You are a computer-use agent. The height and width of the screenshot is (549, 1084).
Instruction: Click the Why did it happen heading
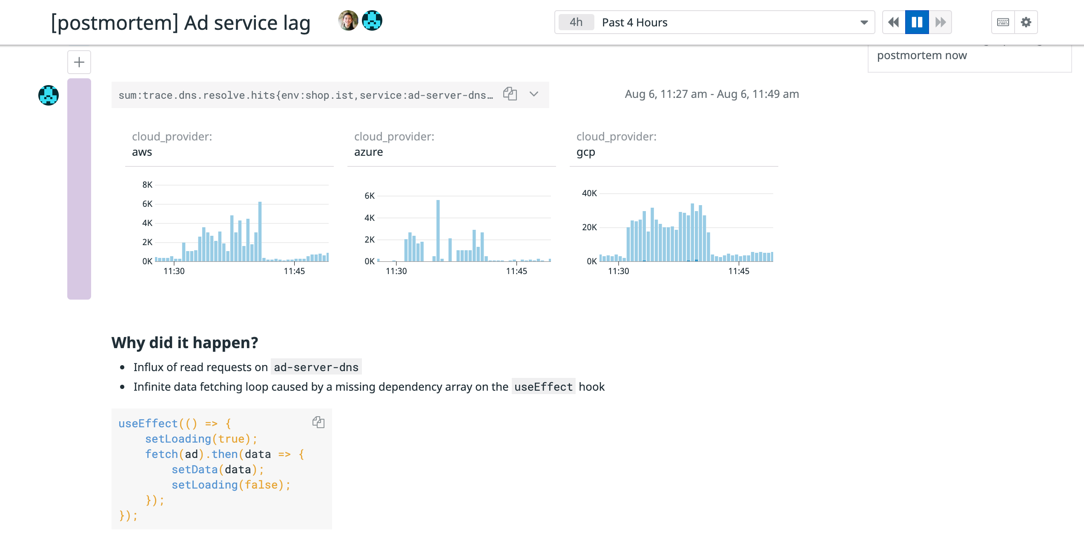[185, 343]
